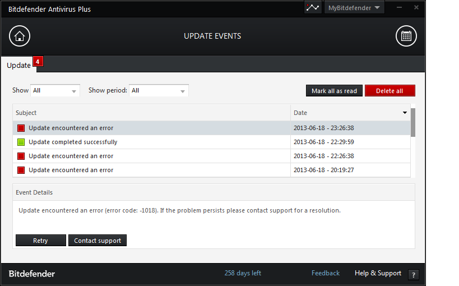Select Update completed successfully event
The width and height of the screenshot is (459, 286).
[211, 142]
